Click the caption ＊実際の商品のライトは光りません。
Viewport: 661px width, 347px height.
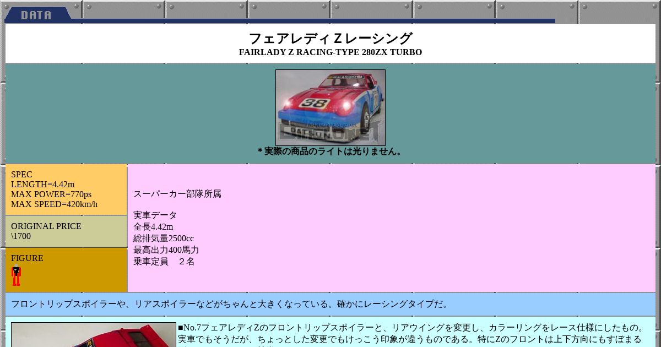pos(330,151)
